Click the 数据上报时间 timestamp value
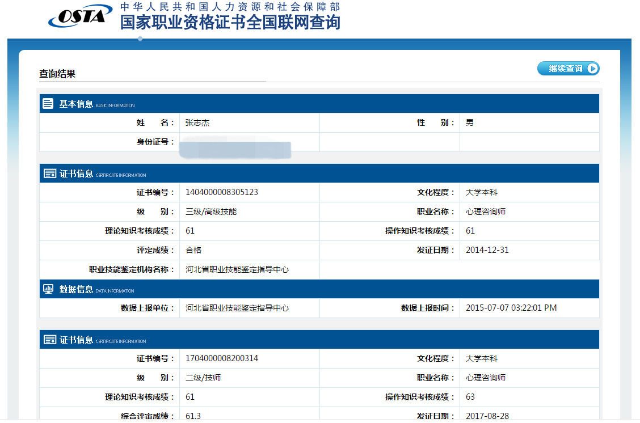 click(x=511, y=308)
